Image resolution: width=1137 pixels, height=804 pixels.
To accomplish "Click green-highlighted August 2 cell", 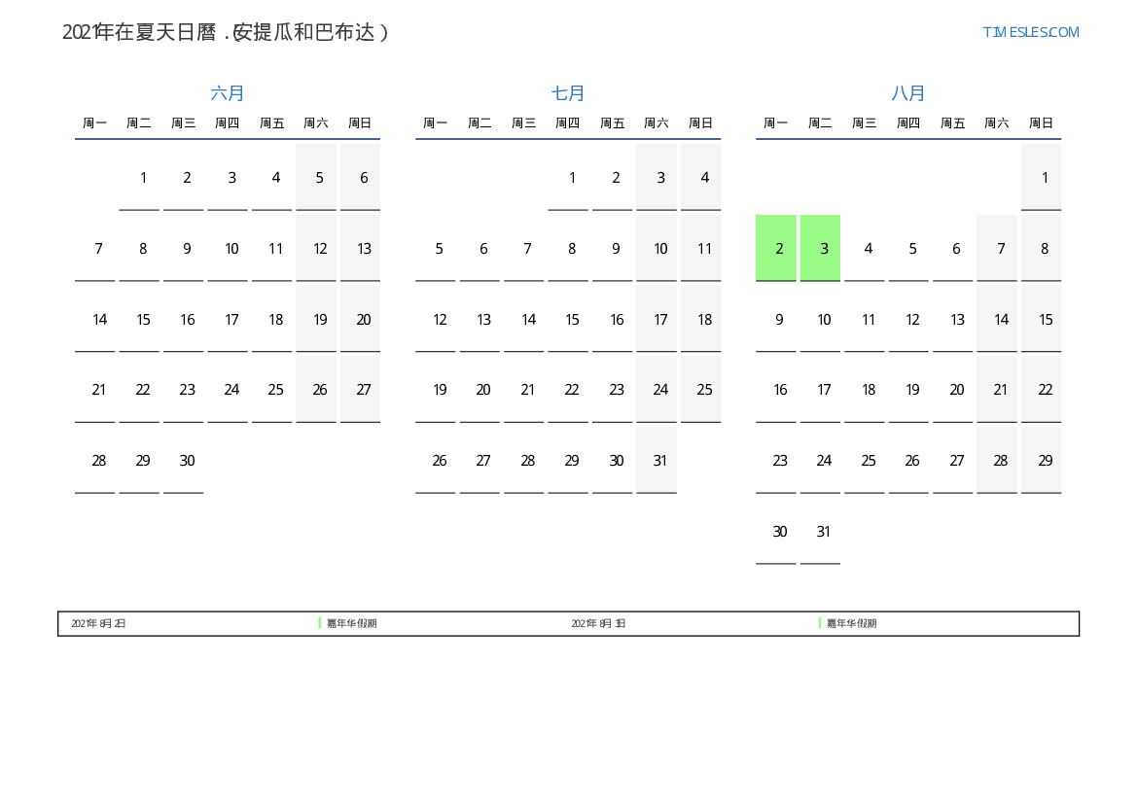I will (x=776, y=248).
